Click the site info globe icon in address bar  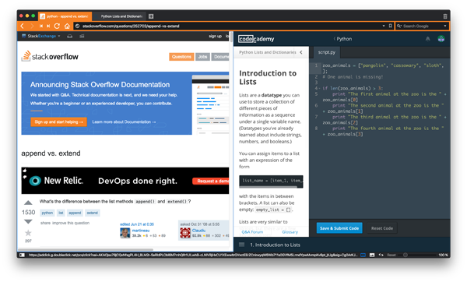click(77, 26)
